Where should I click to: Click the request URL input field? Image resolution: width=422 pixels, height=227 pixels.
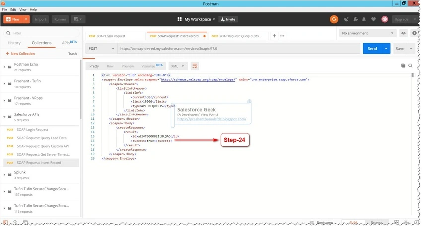click(239, 49)
